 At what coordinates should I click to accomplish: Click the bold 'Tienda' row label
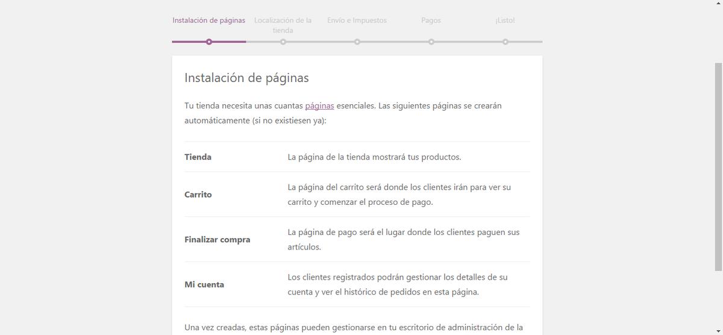[198, 157]
